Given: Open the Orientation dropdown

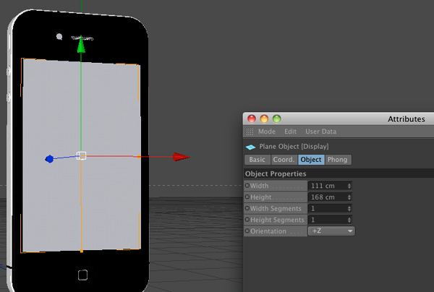Looking at the screenshot, I should 331,231.
